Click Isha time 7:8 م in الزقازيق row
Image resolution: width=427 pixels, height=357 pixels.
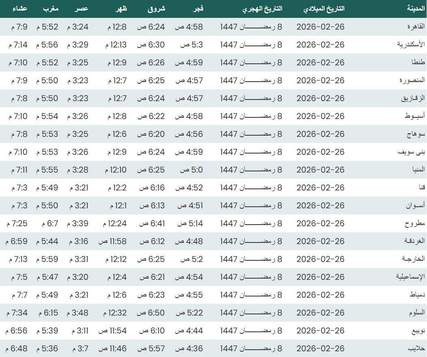[19, 98]
